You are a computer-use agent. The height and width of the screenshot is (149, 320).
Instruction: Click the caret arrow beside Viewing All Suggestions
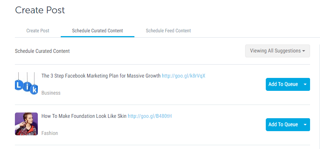pos(304,51)
